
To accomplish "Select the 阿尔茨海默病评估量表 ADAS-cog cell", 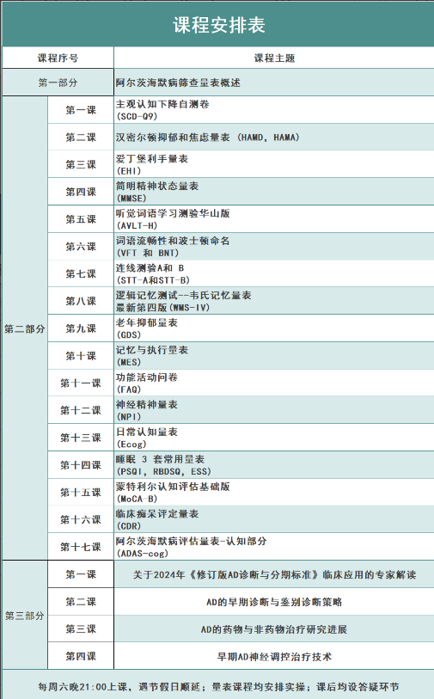I will pyautogui.click(x=274, y=547).
